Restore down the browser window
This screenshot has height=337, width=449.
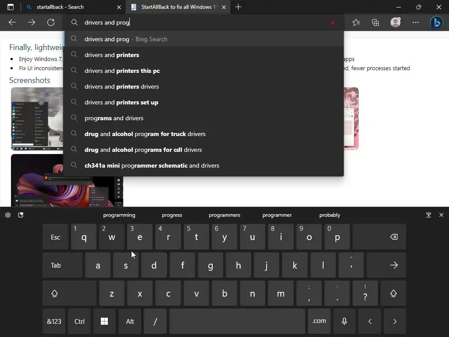[419, 7]
